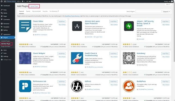
Task: Click the Classic Editor plugin icon
Action: click(x=25, y=26)
